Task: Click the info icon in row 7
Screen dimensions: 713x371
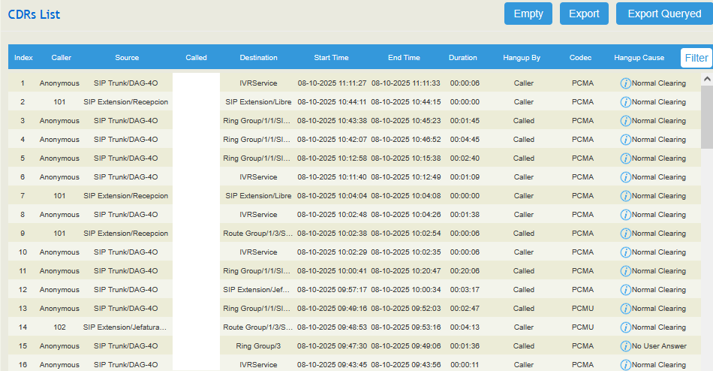Action: click(x=625, y=195)
